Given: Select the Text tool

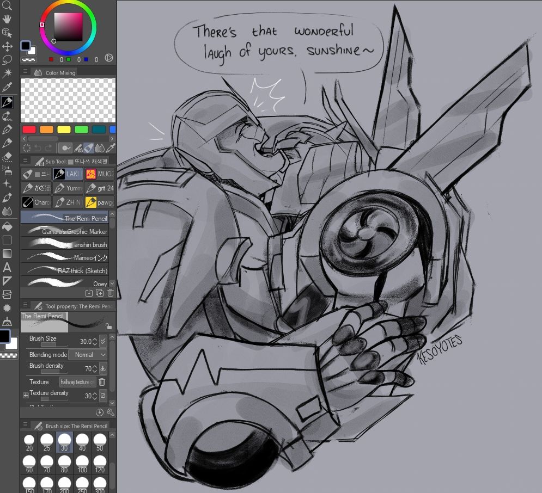Looking at the screenshot, I should pos(7,267).
